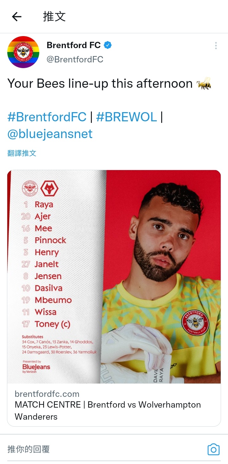Image resolution: width=228 pixels, height=464 pixels.
Task: Open MATCH CENTRE Brentford vs Wolverhampton link
Action: (x=108, y=410)
